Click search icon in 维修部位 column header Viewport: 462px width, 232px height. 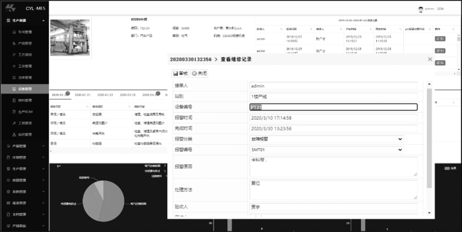pos(130,107)
